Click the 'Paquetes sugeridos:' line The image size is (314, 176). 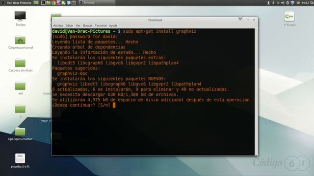tap(76, 68)
